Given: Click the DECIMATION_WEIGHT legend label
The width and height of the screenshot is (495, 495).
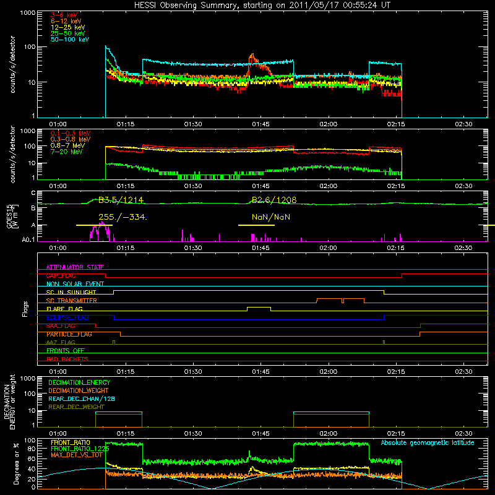Looking at the screenshot, I should 79,391.
